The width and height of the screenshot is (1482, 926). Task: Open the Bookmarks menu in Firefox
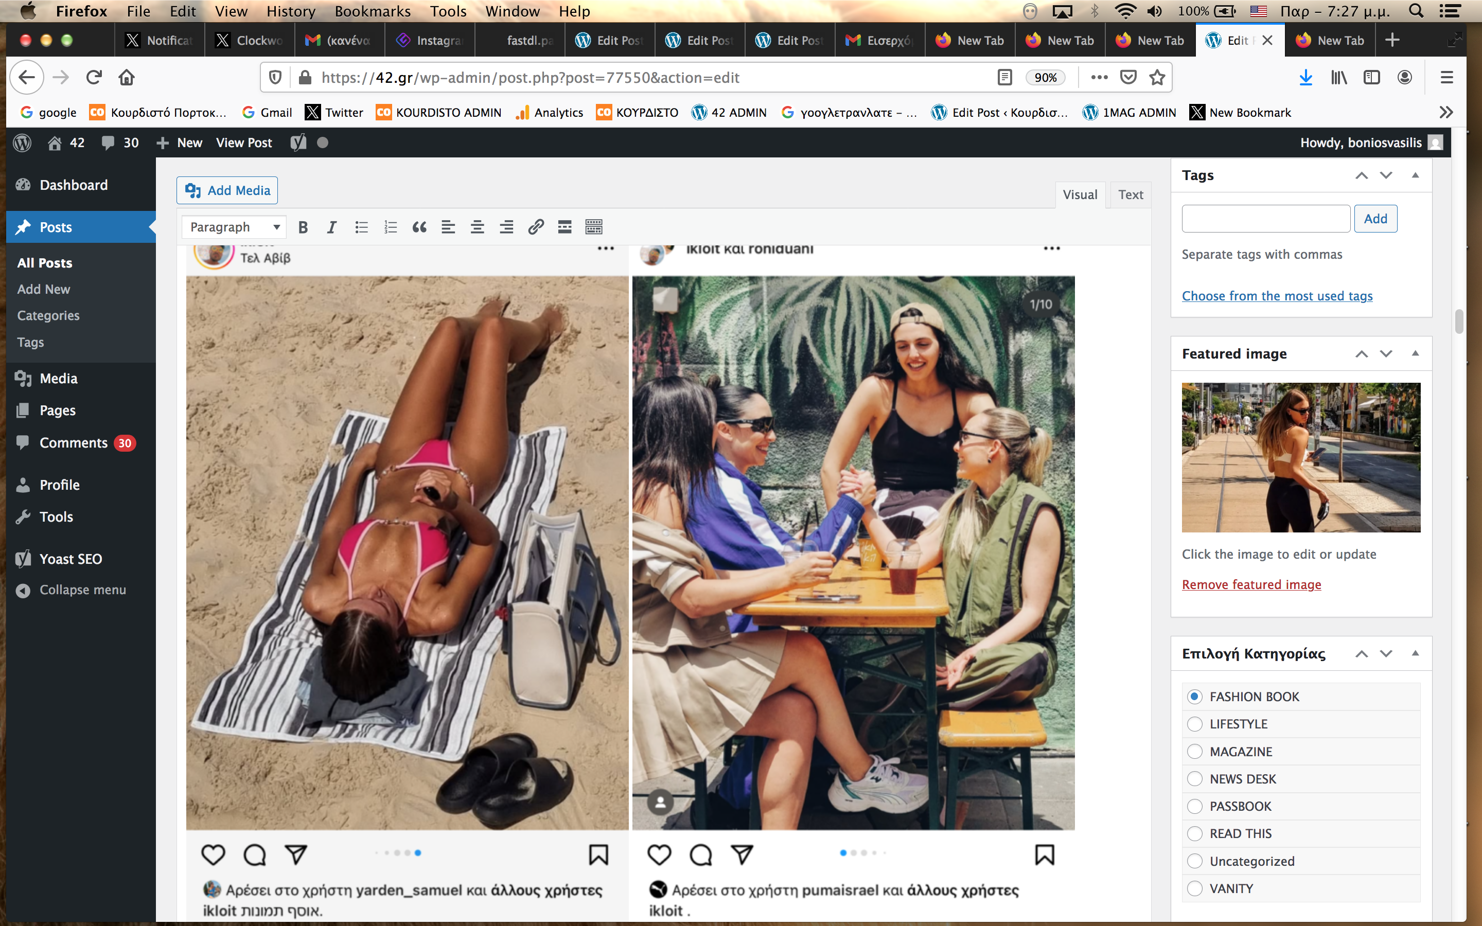pyautogui.click(x=373, y=11)
